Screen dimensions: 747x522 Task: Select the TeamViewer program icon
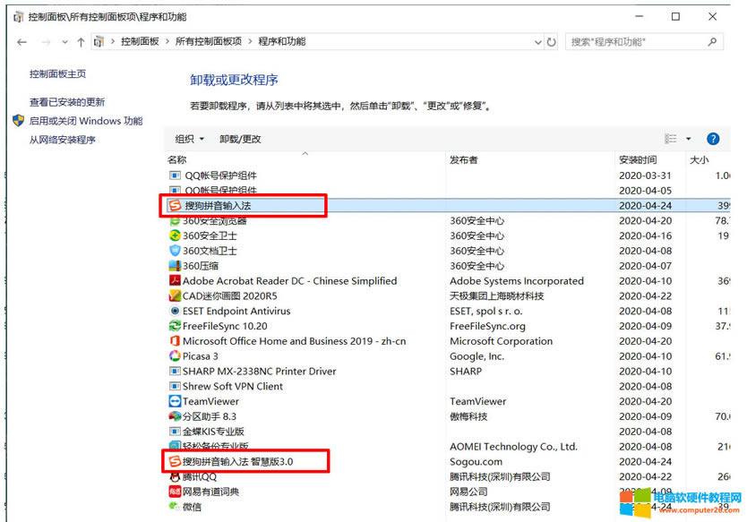(176, 401)
